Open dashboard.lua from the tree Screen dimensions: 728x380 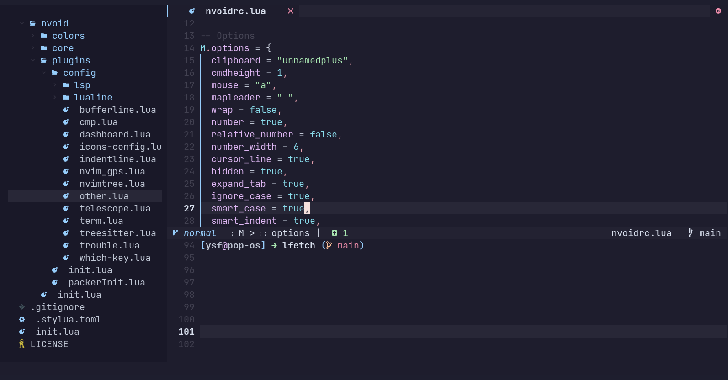click(115, 134)
